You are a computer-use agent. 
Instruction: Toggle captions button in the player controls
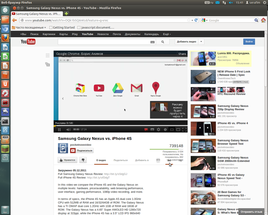tap(152, 130)
